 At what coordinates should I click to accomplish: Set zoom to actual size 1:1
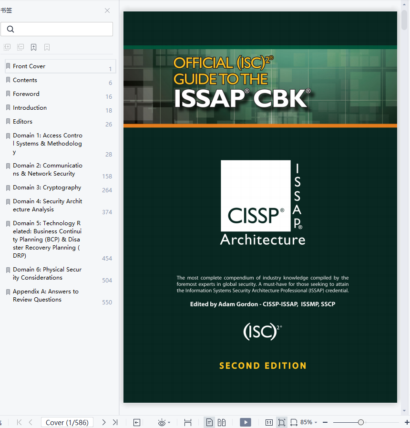pos(269,423)
